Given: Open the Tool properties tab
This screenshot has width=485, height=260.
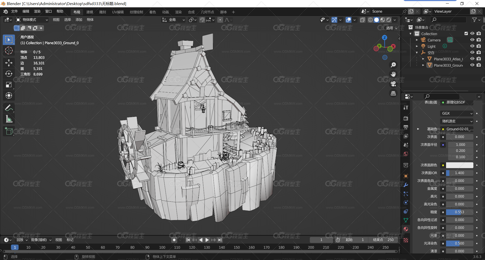Looking at the screenshot, I should [406, 107].
